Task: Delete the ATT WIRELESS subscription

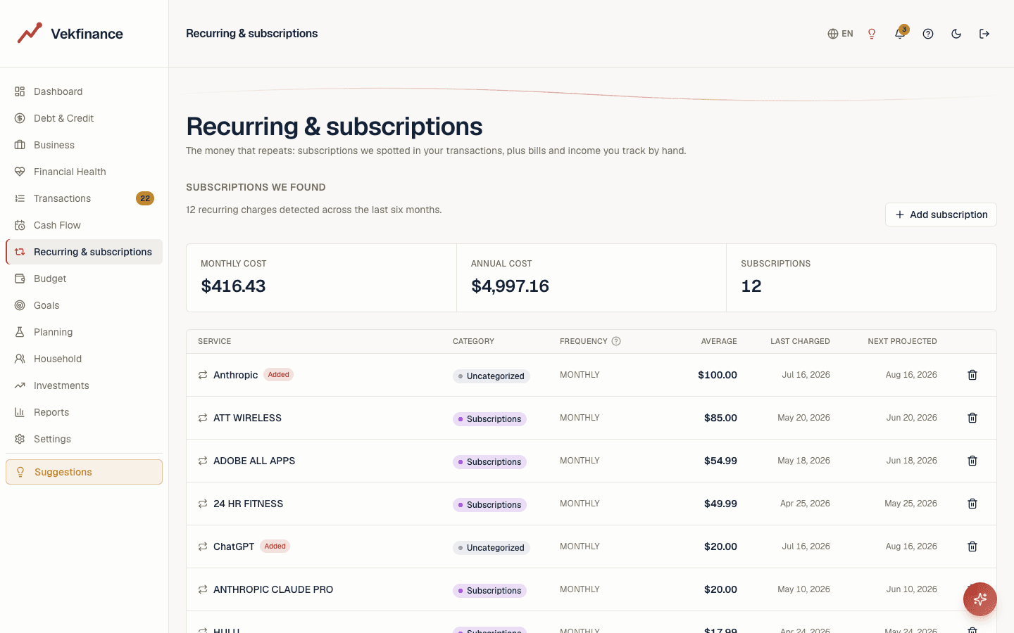Action: click(972, 418)
